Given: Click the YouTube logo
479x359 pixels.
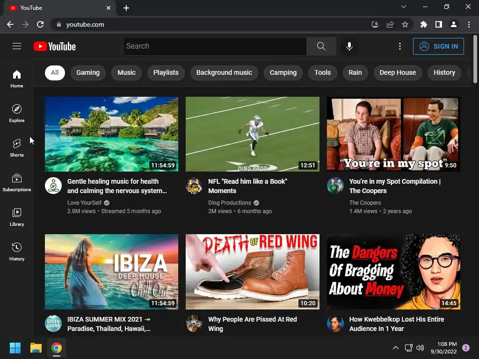Looking at the screenshot, I should point(55,46).
